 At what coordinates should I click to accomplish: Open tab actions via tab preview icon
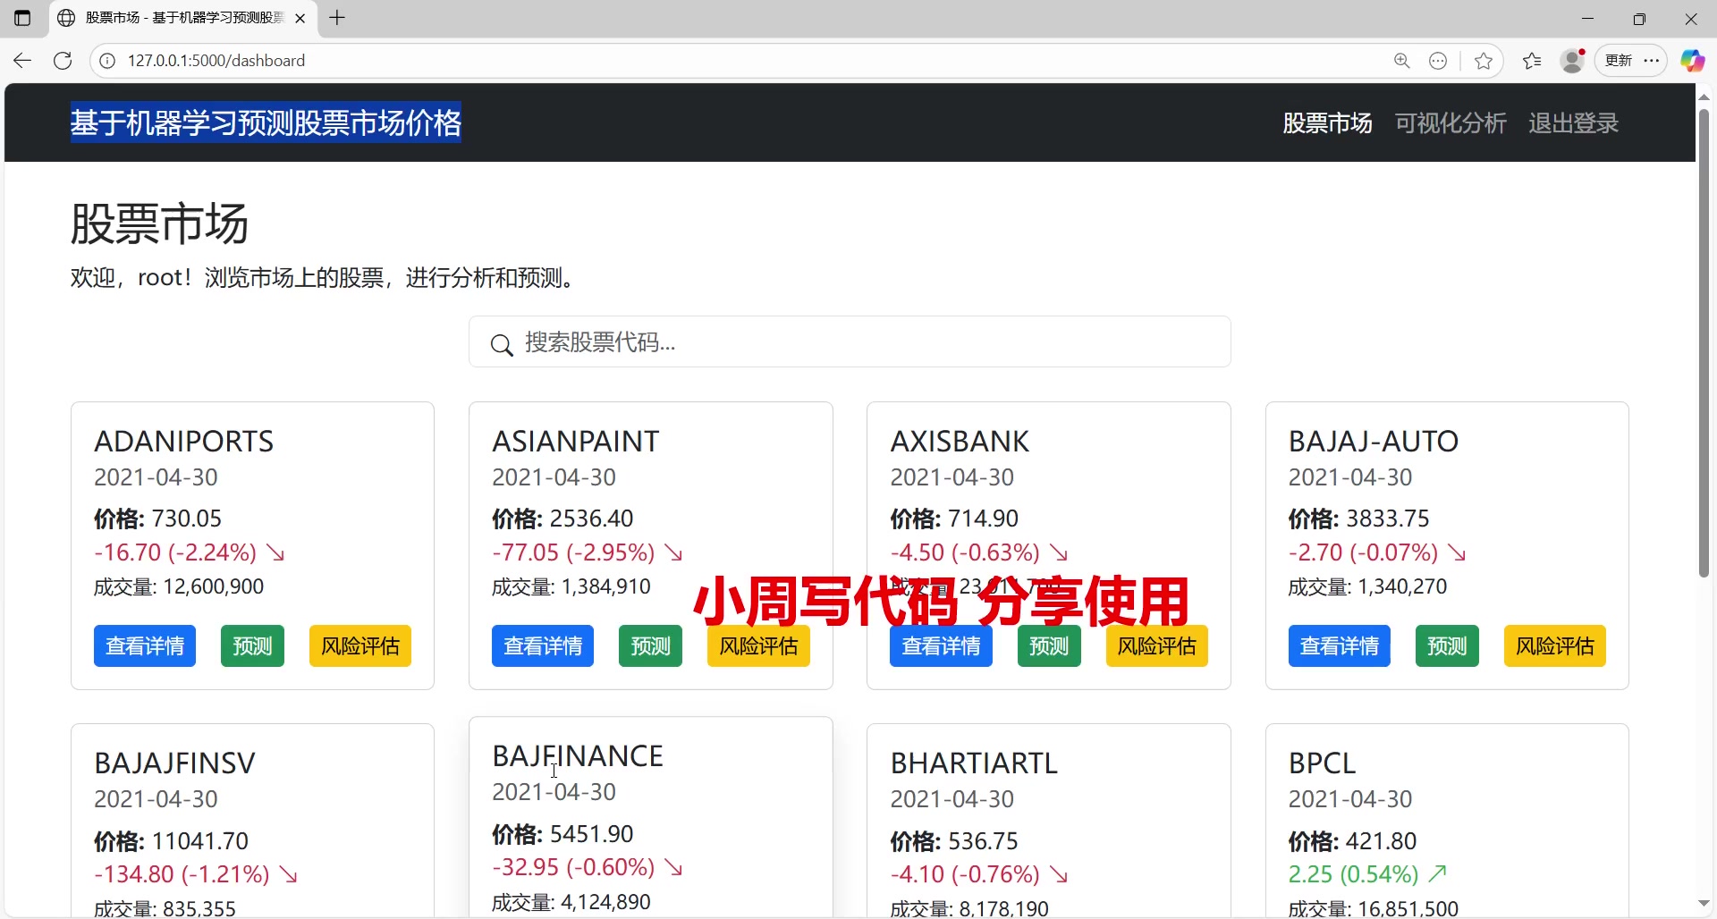coord(22,18)
